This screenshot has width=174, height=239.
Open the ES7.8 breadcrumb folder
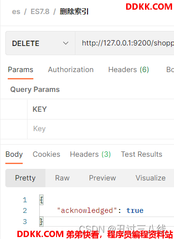pyautogui.click(x=40, y=12)
